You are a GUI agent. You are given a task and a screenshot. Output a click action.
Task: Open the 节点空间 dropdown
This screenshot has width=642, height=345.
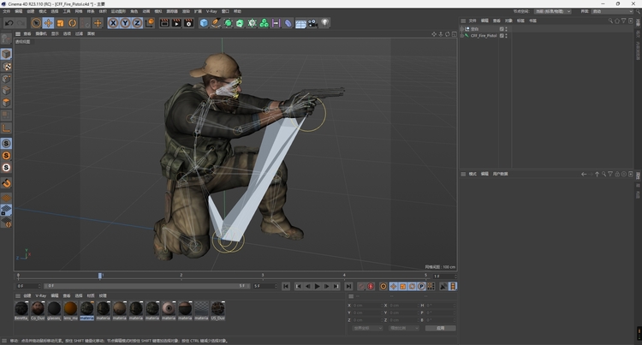point(552,11)
